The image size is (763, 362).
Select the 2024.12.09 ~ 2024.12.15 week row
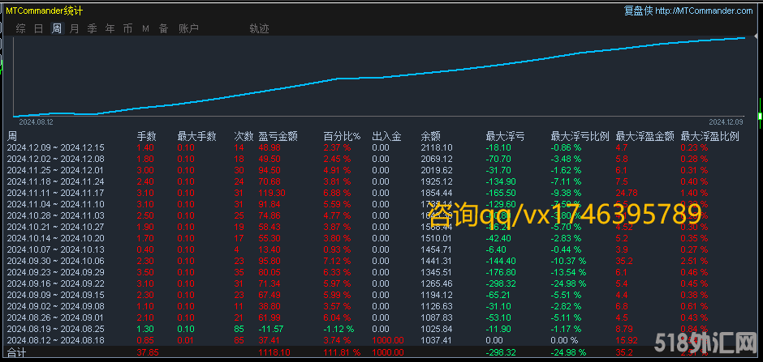(55, 147)
